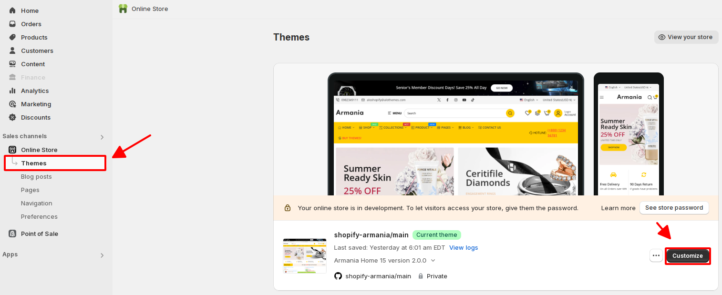Go to Preferences under Online Store
Screen dimensions: 722x295
(x=39, y=216)
